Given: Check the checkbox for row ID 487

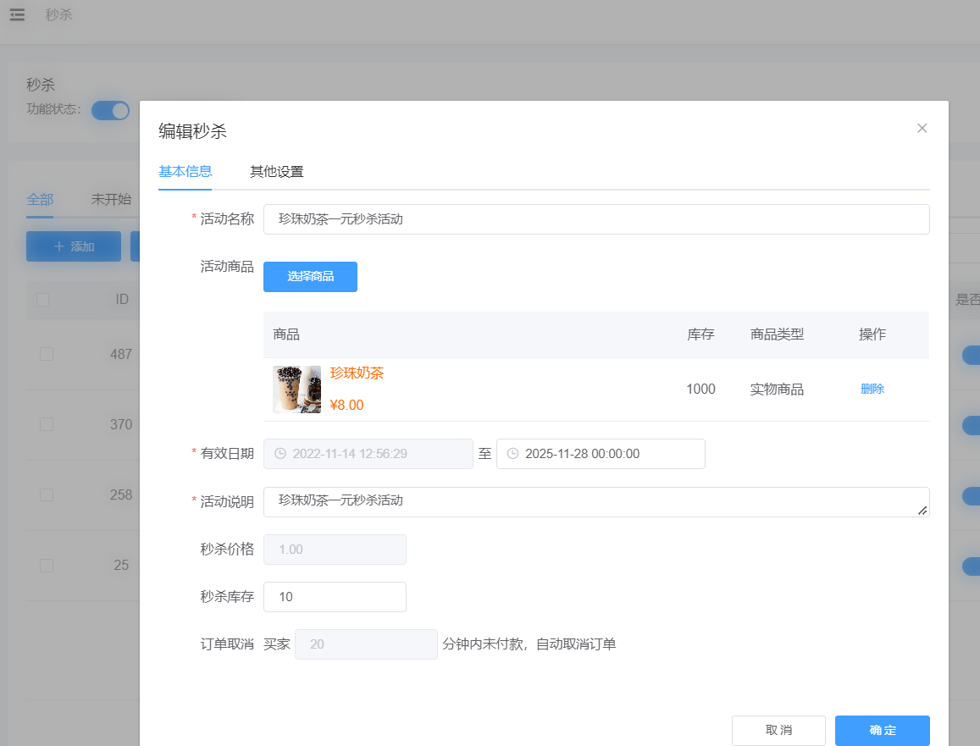Looking at the screenshot, I should (x=47, y=354).
